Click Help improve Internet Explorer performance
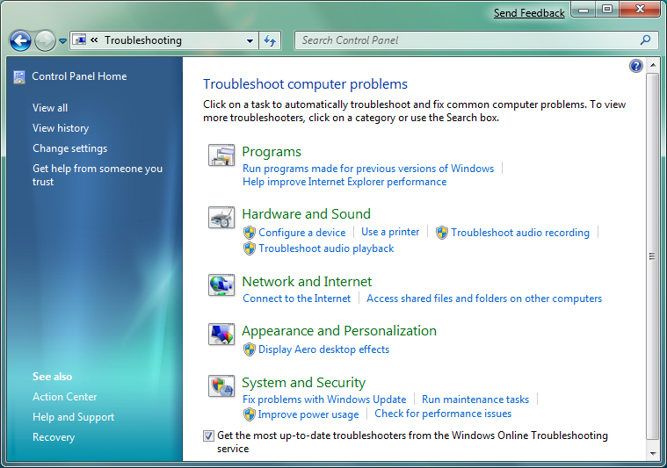The height and width of the screenshot is (468, 667). coord(344,182)
